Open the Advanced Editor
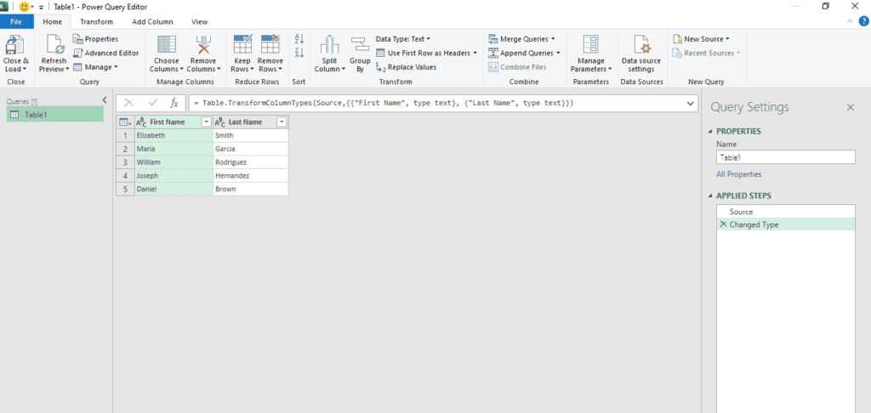The image size is (871, 413). 105,53
